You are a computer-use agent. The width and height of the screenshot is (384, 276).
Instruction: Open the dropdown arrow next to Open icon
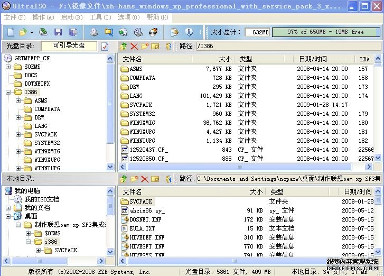[x=32, y=32]
